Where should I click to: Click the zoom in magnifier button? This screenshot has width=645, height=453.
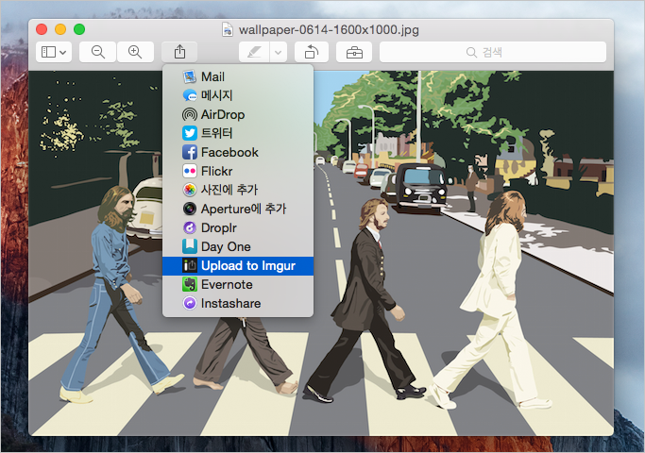pyautogui.click(x=135, y=52)
